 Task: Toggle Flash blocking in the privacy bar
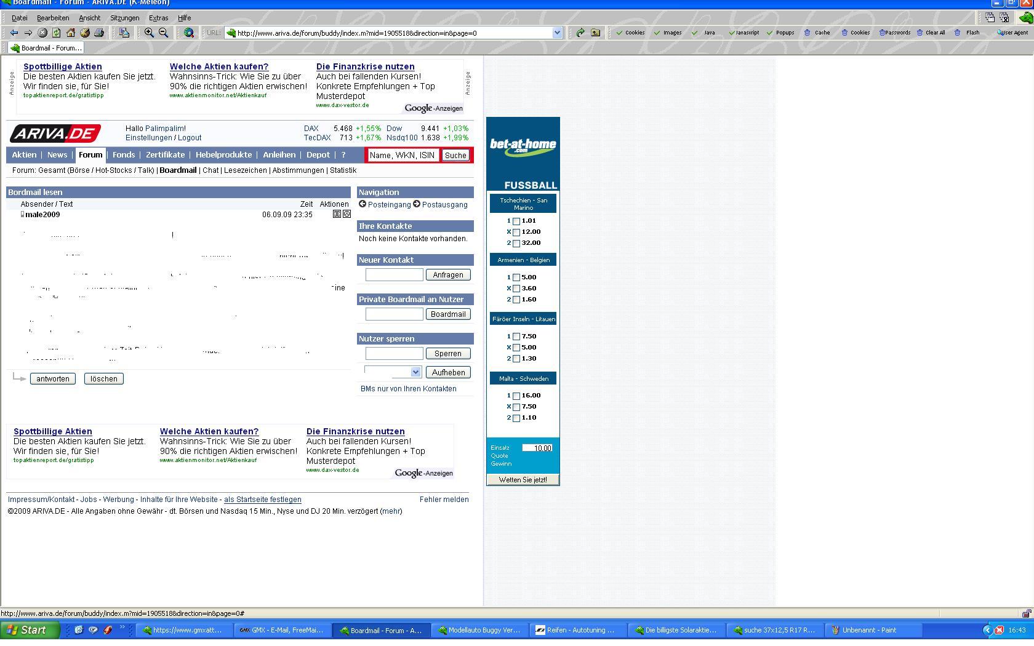pos(968,33)
